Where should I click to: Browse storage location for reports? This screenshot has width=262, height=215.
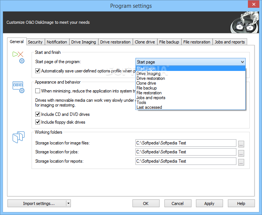[x=241, y=162]
